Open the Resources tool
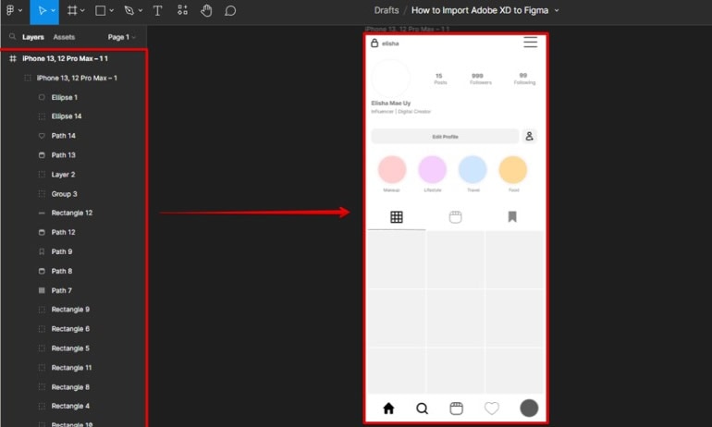Image resolution: width=712 pixels, height=427 pixels. click(182, 10)
